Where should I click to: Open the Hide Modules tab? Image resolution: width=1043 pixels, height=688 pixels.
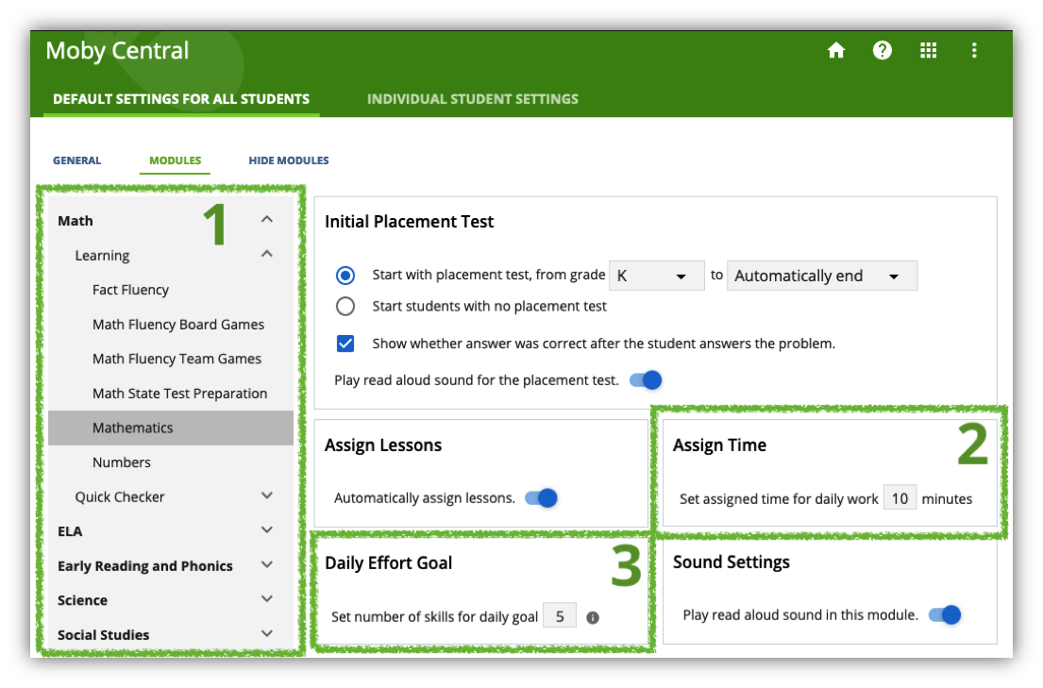[288, 160]
